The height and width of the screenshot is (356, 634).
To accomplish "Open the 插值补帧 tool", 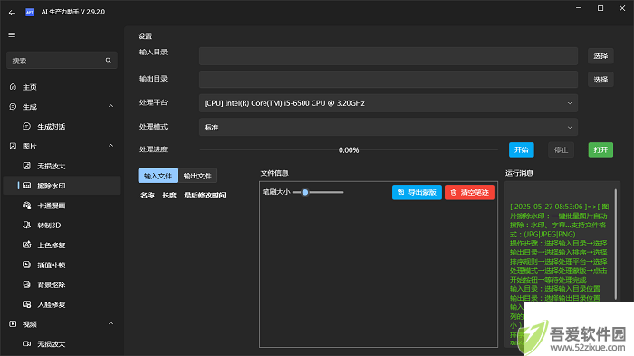I will point(62,265).
